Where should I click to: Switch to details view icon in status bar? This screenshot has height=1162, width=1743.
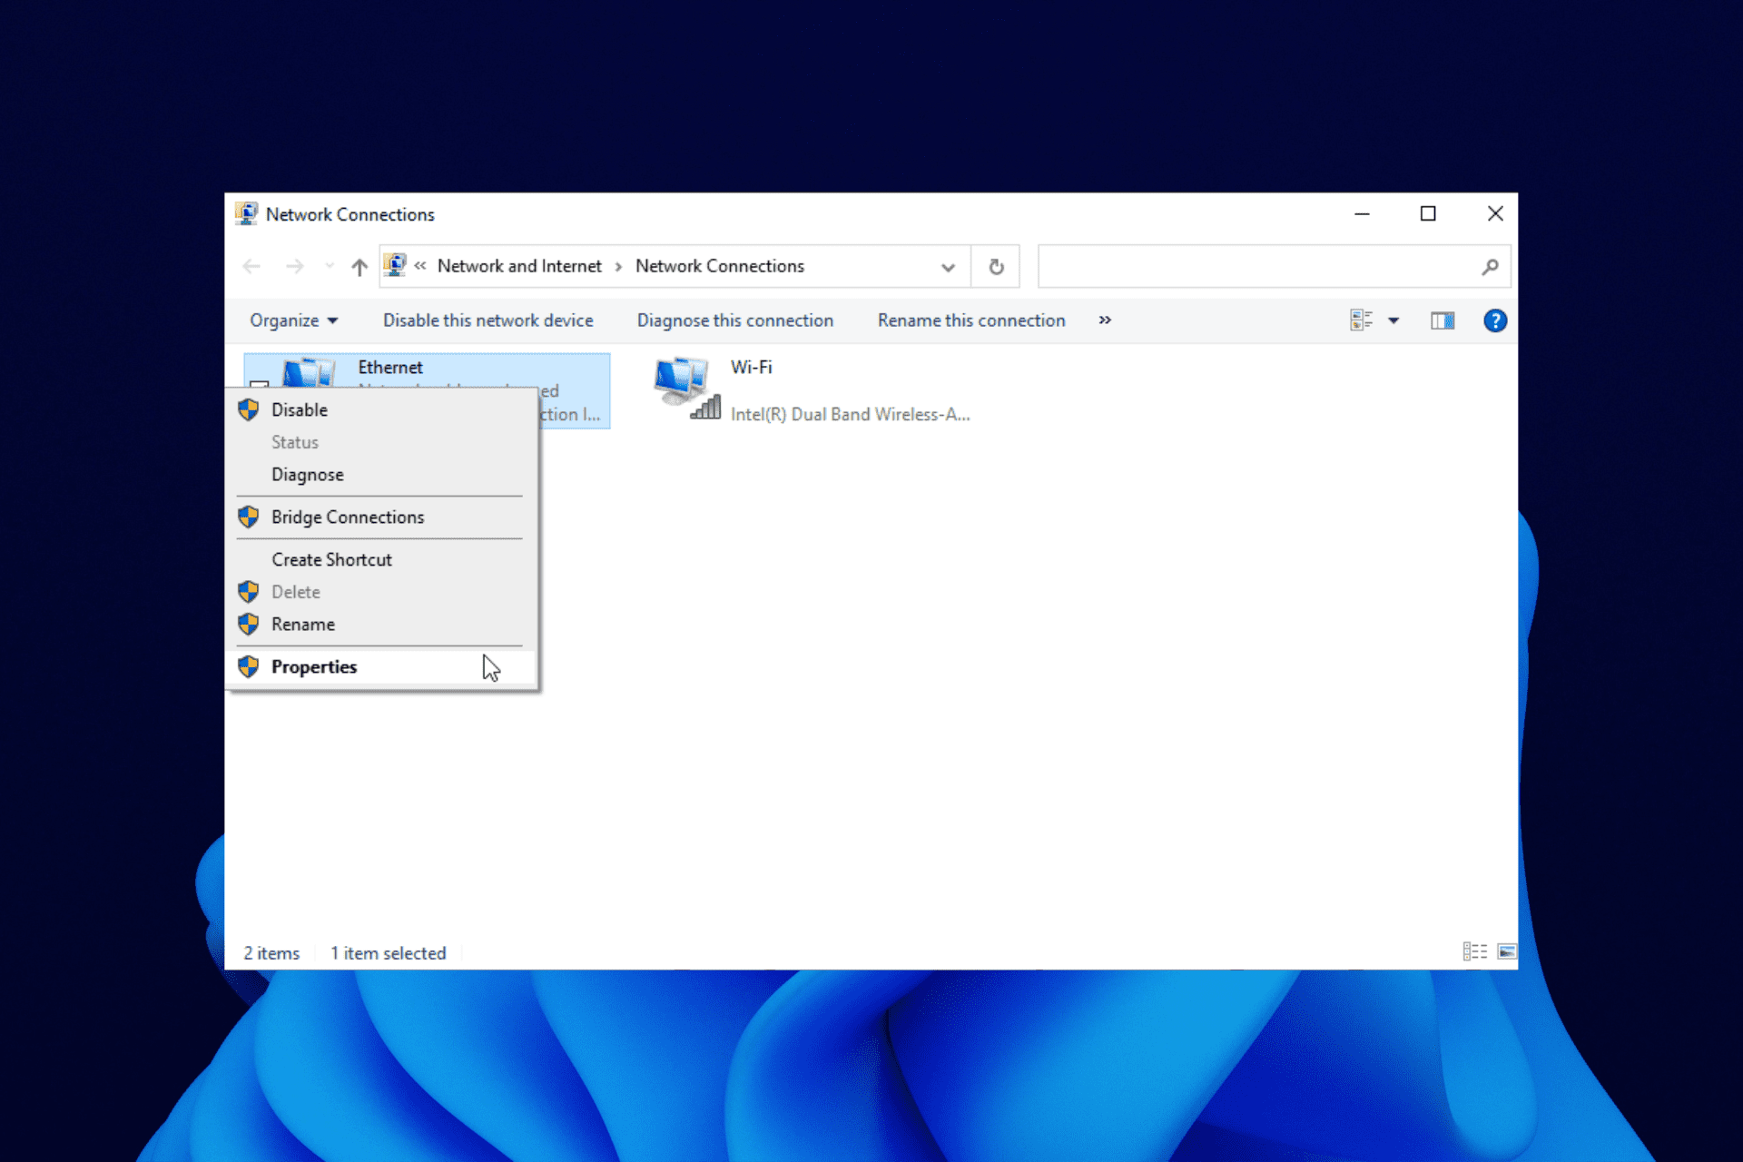click(1474, 951)
